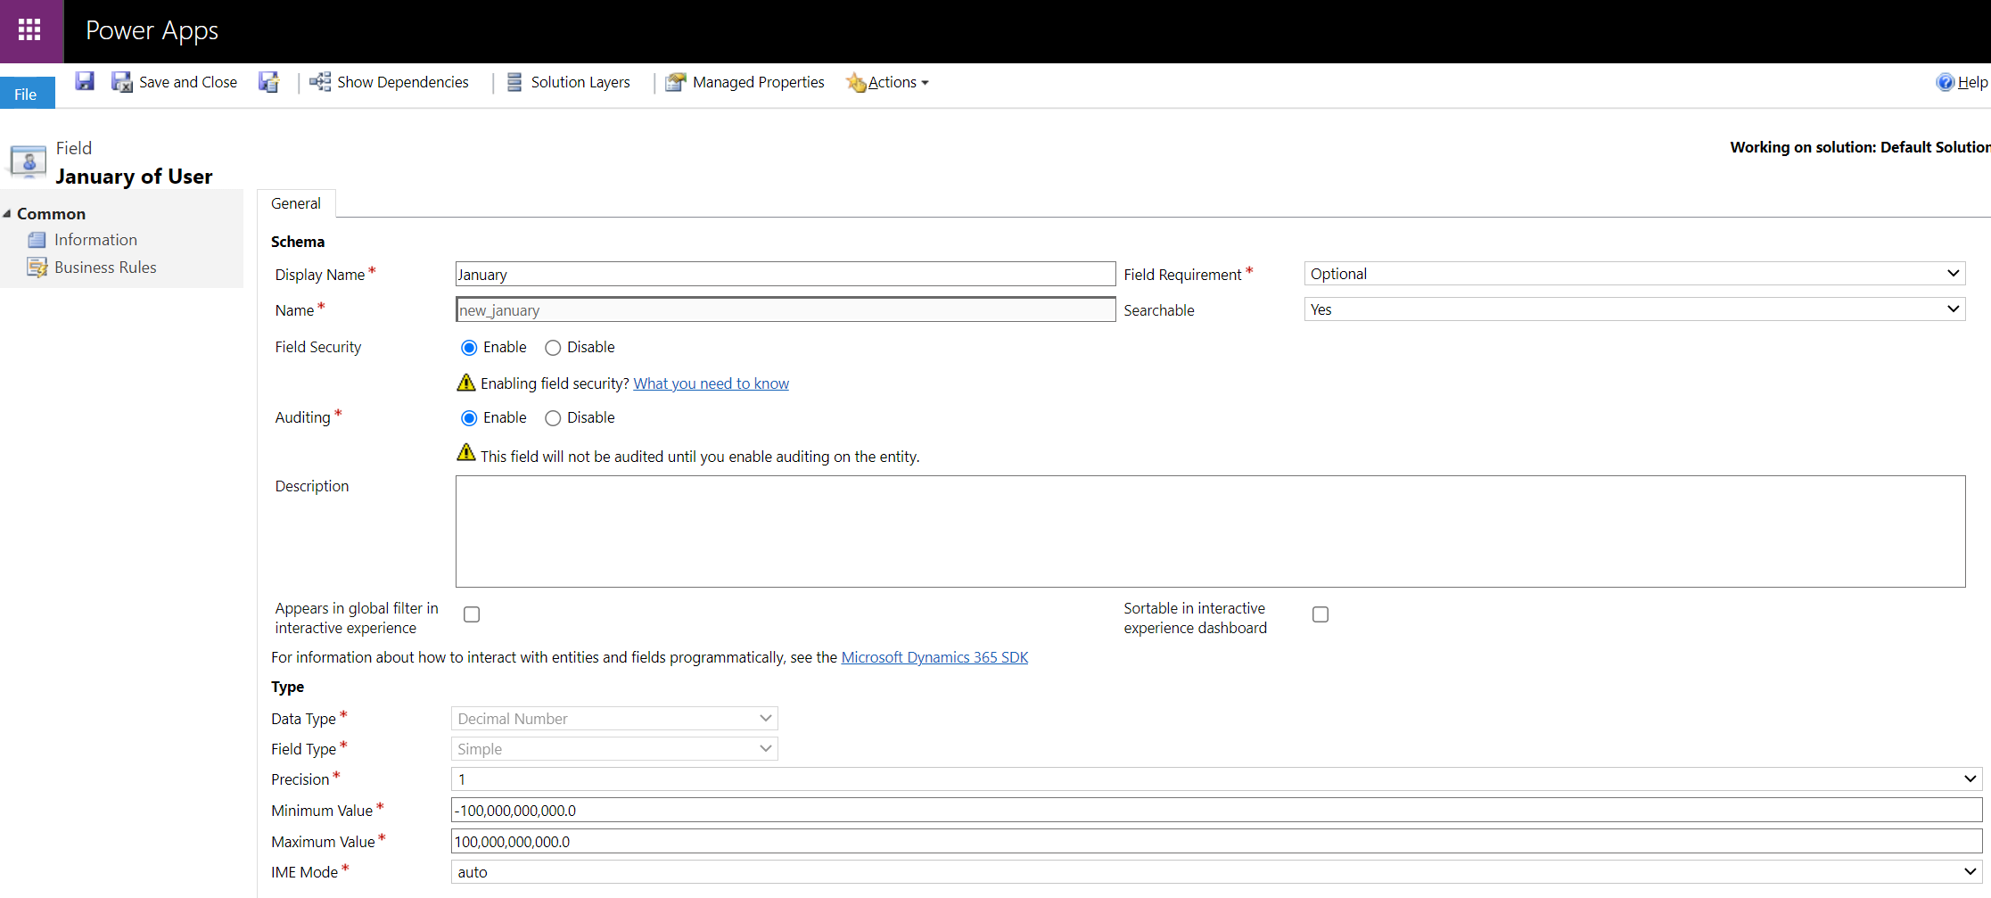Click the field security warning triangle icon
1991x898 pixels.
tap(465, 383)
